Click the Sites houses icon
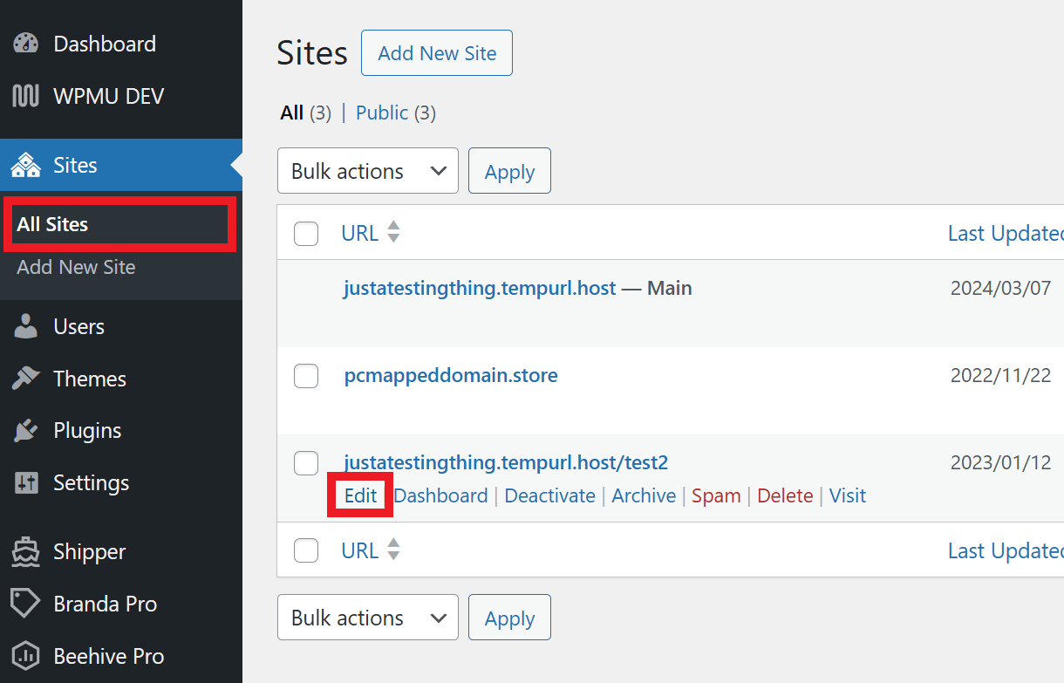The image size is (1064, 683). point(26,165)
